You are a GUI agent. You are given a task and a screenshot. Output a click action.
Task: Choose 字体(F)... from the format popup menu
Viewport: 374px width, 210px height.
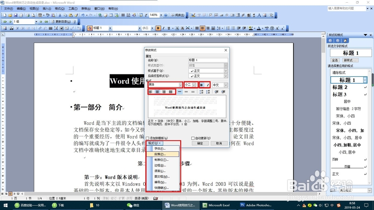163,148
